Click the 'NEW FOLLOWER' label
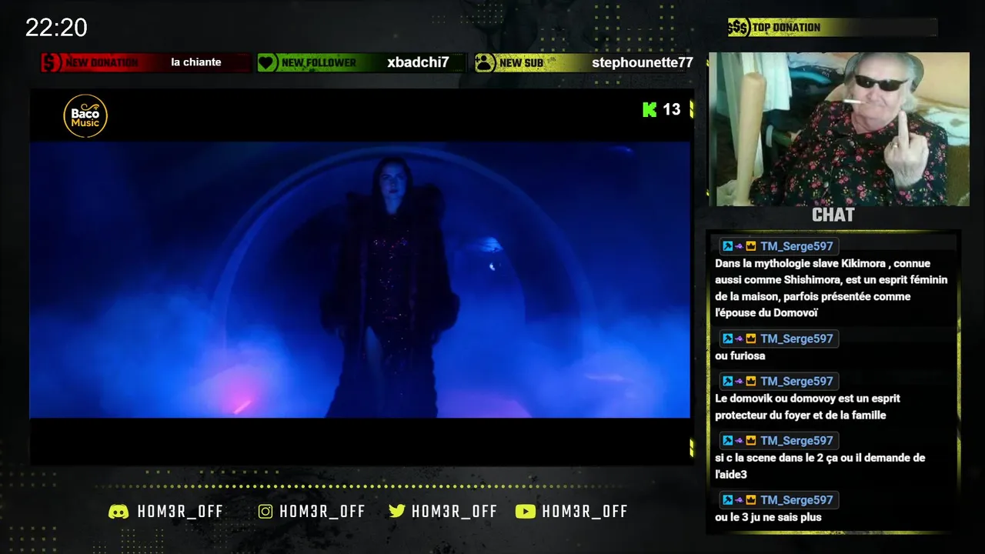 (319, 63)
